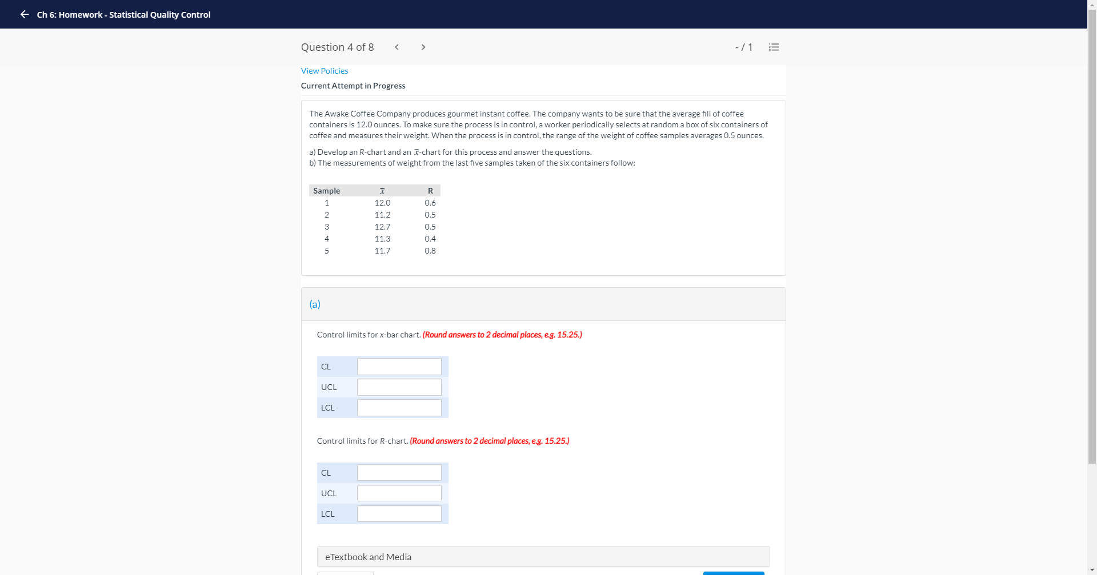Viewport: 1097px width, 575px height.
Task: Click the question score indicator showing -/1
Action: pyautogui.click(x=743, y=47)
